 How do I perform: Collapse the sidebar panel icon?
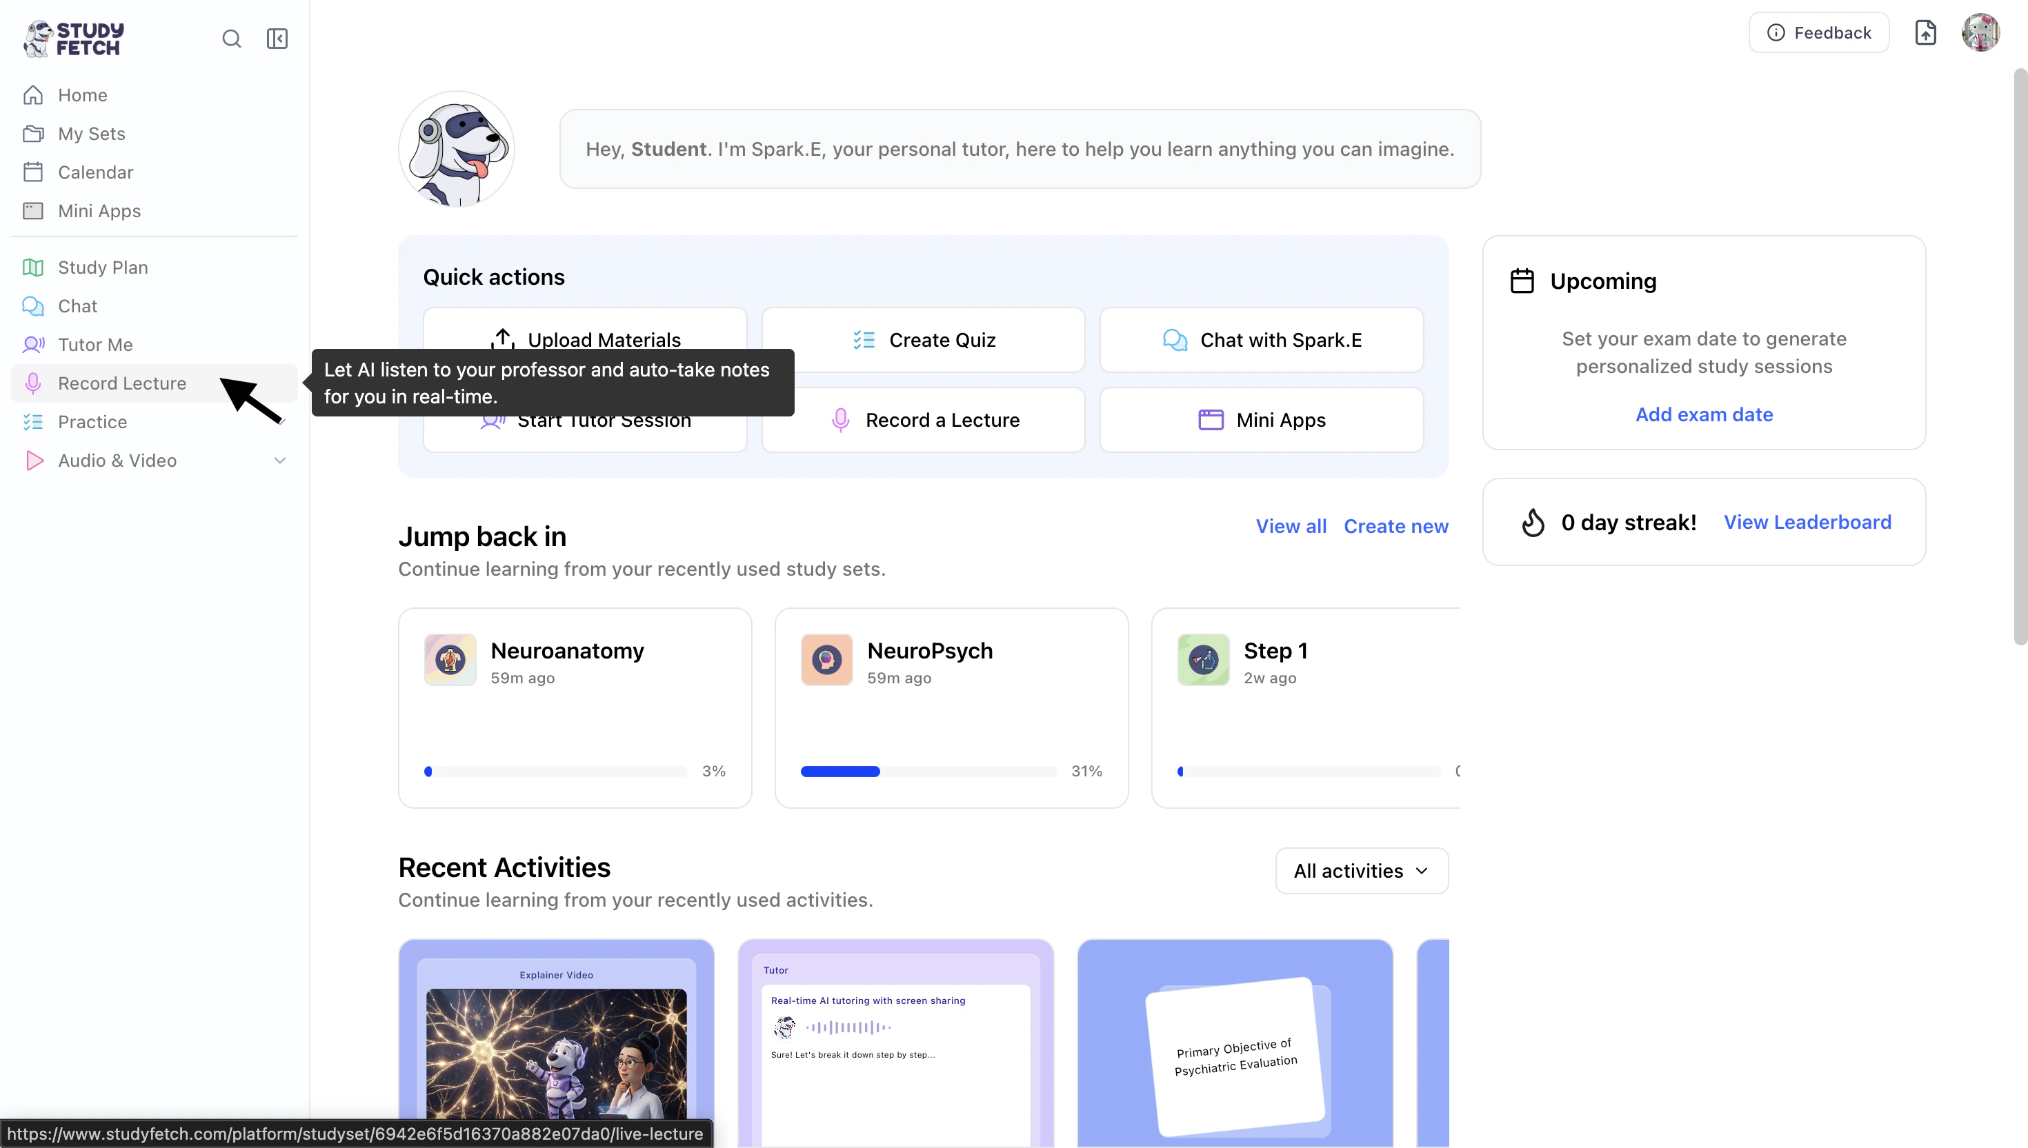pos(277,39)
